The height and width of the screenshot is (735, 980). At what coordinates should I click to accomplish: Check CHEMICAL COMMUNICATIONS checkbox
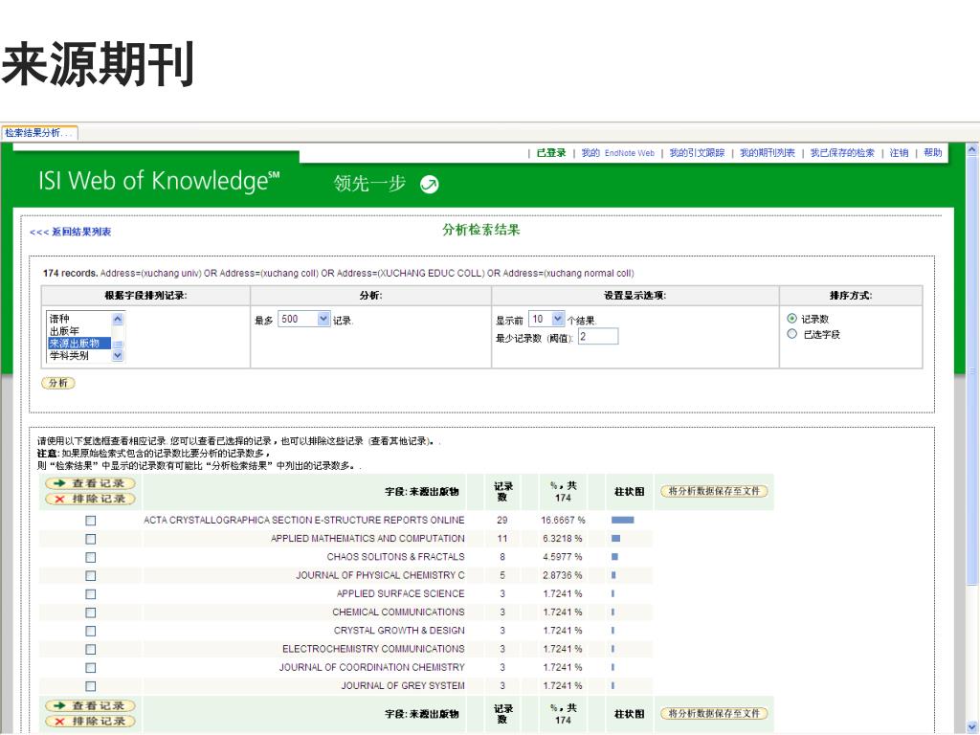[91, 612]
